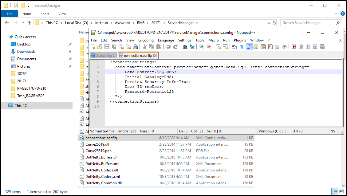The image size is (347, 196).
Task: Toggle the indent guide button
Action: tap(249, 47)
